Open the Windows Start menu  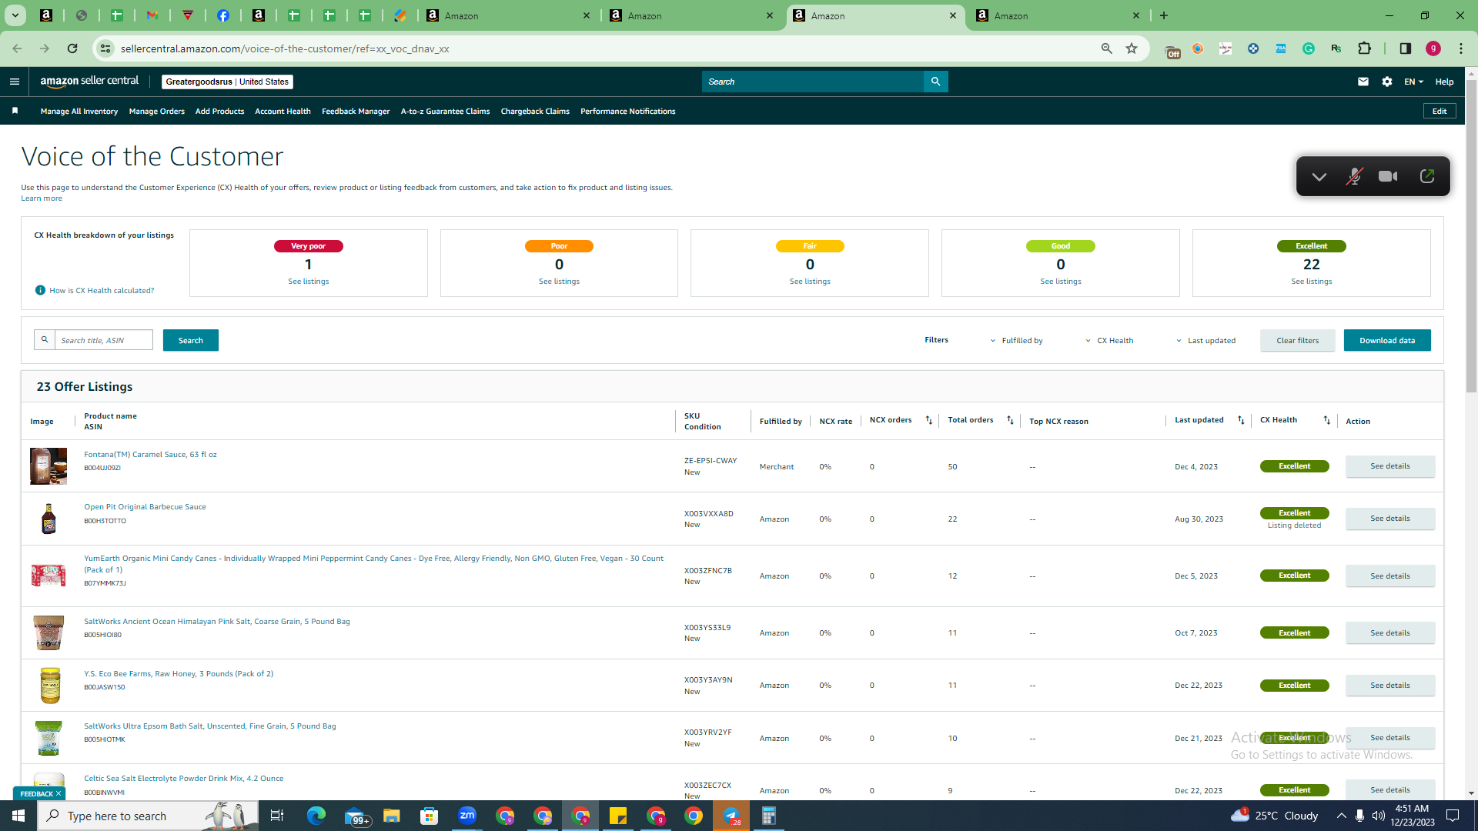coord(18,816)
